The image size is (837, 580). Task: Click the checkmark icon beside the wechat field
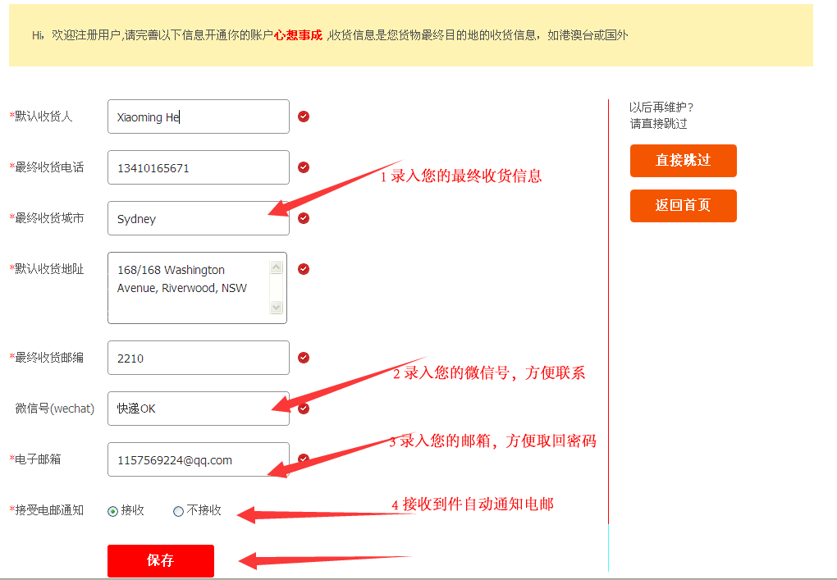(x=304, y=409)
